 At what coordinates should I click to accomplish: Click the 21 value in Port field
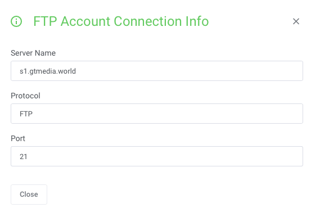24,156
